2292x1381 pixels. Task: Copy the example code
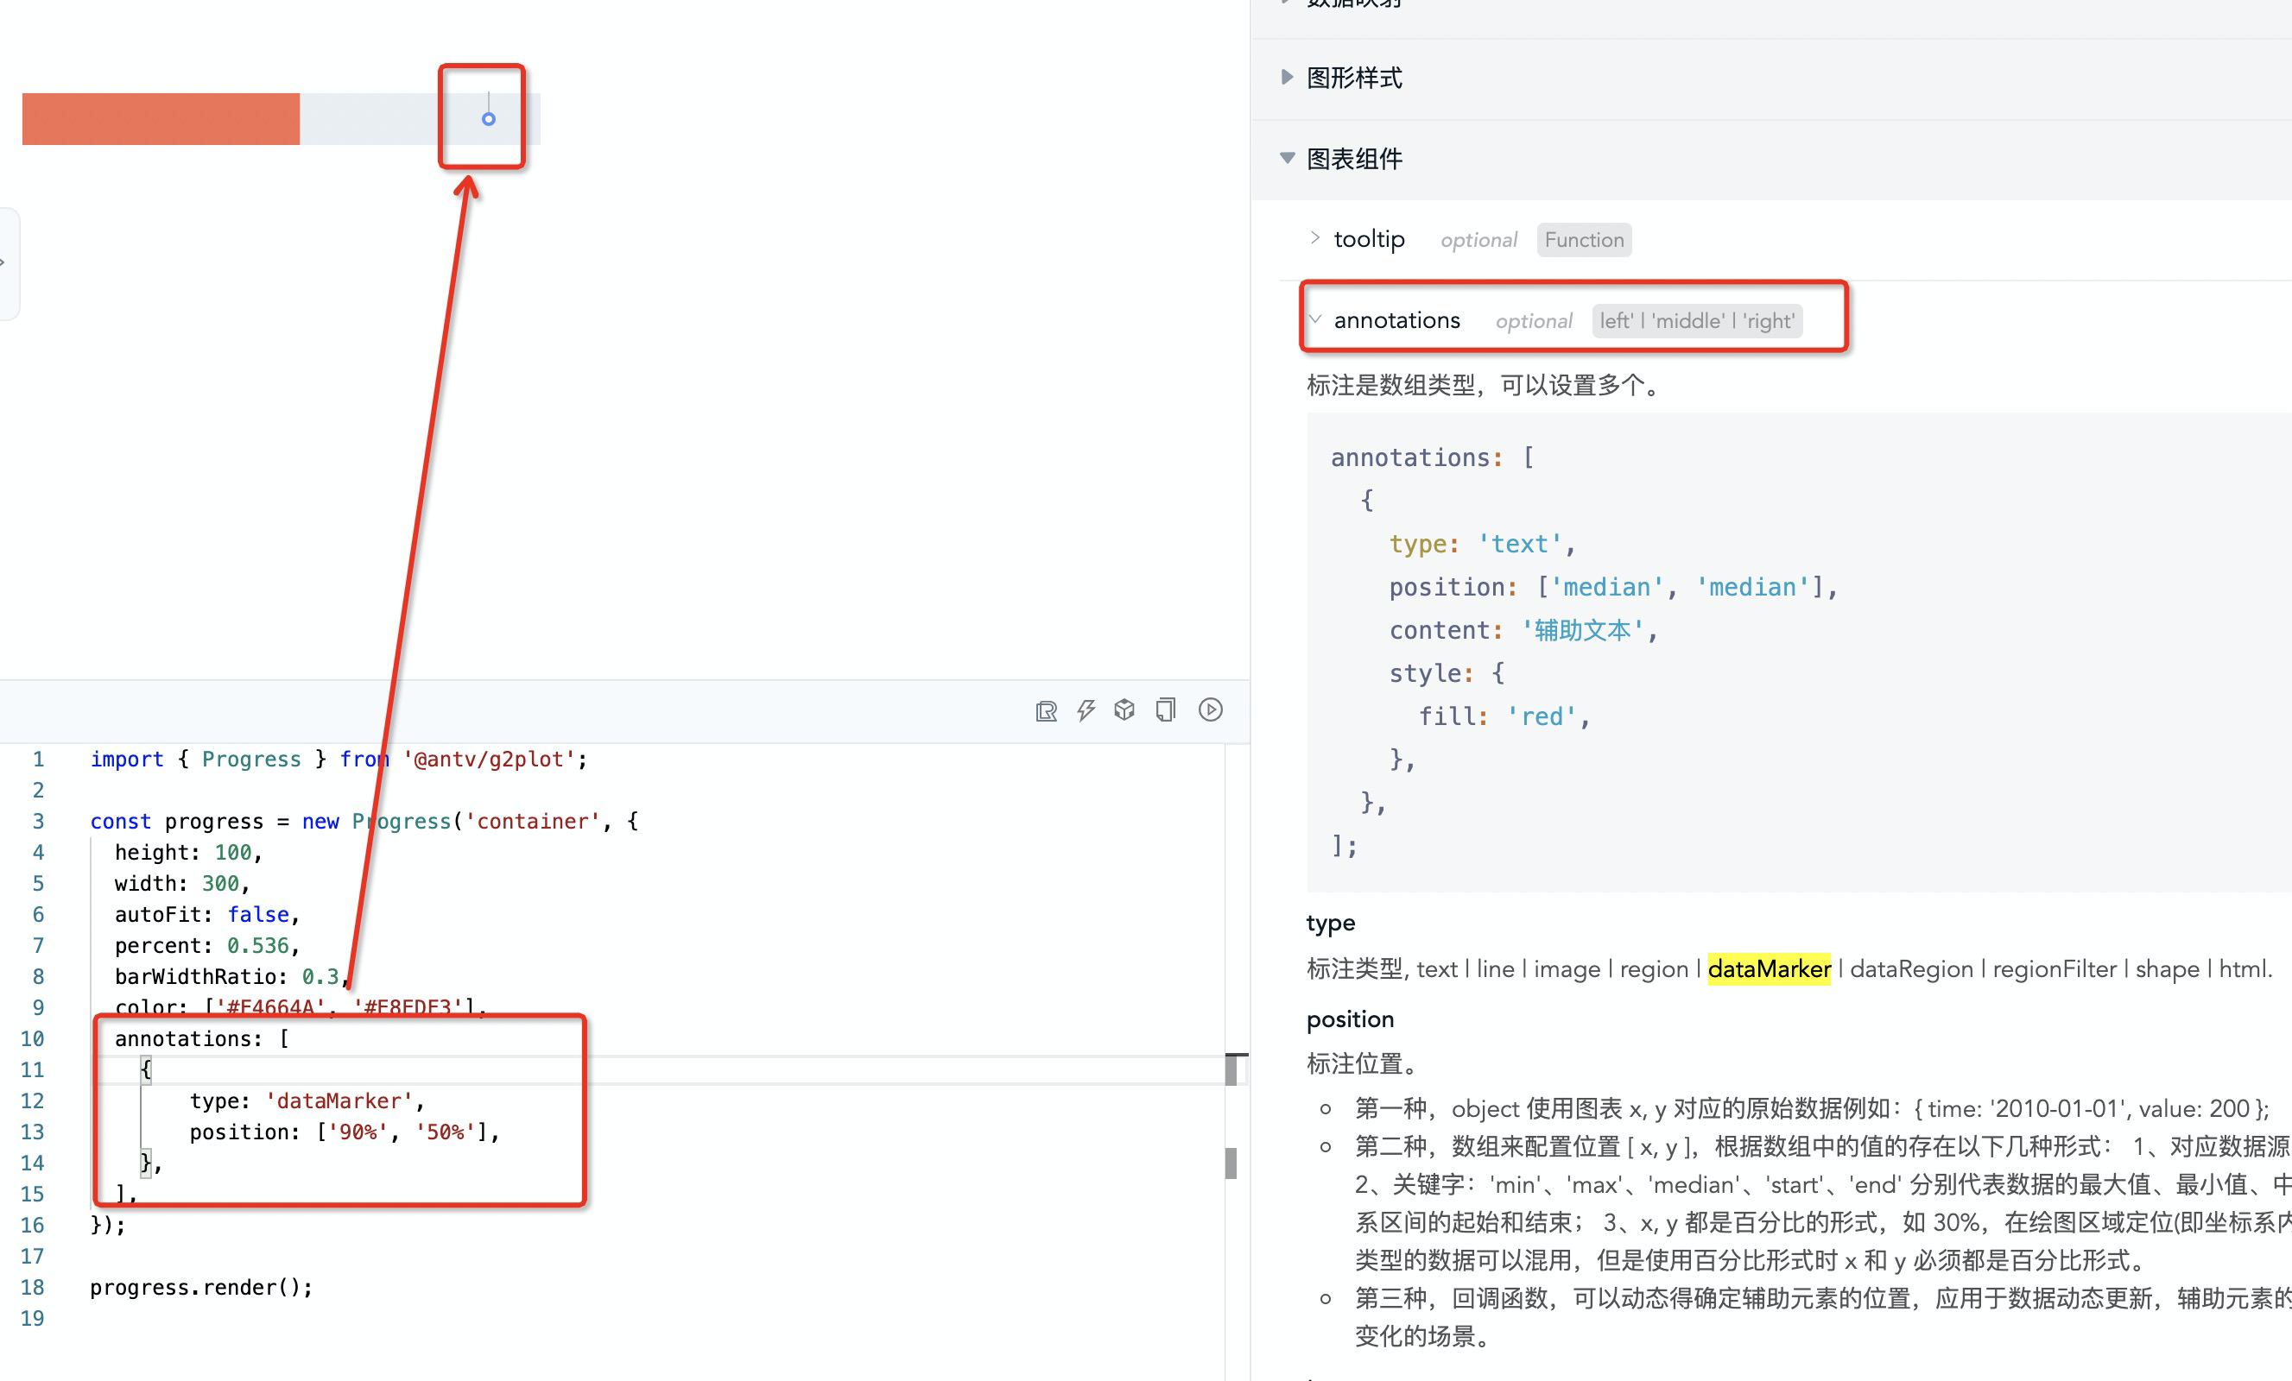(x=1165, y=709)
